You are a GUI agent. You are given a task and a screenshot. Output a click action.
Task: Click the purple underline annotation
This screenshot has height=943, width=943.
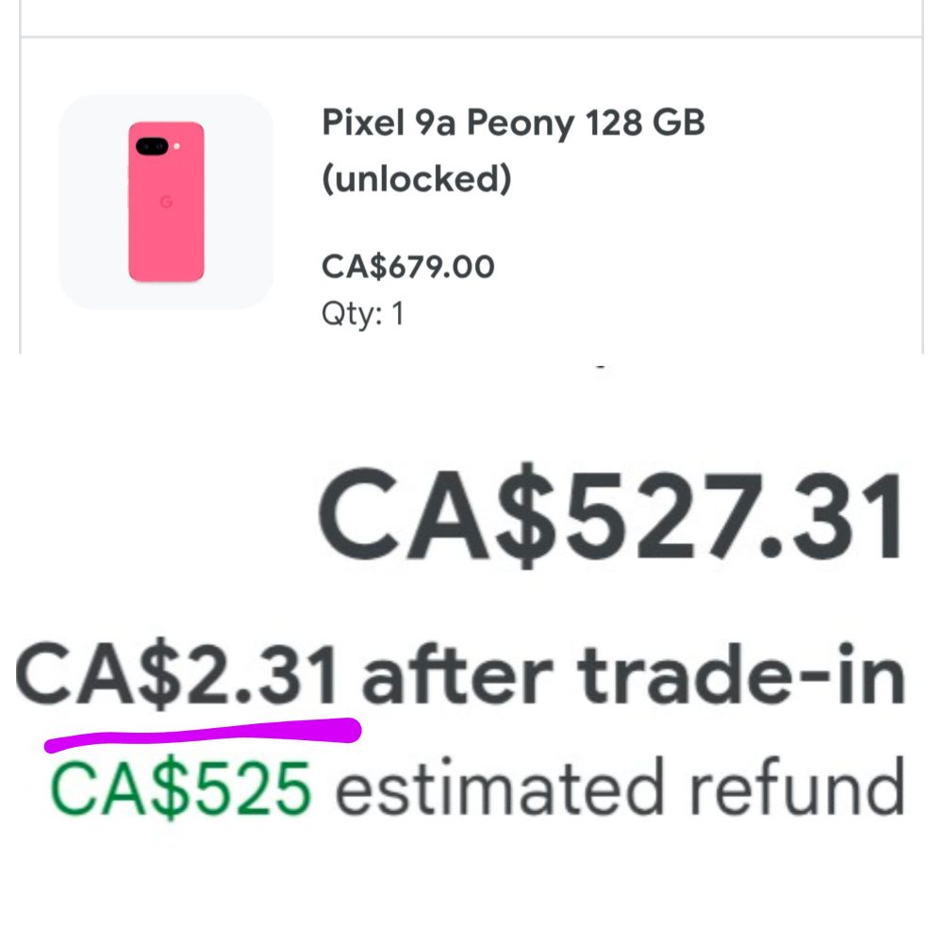[x=203, y=735]
